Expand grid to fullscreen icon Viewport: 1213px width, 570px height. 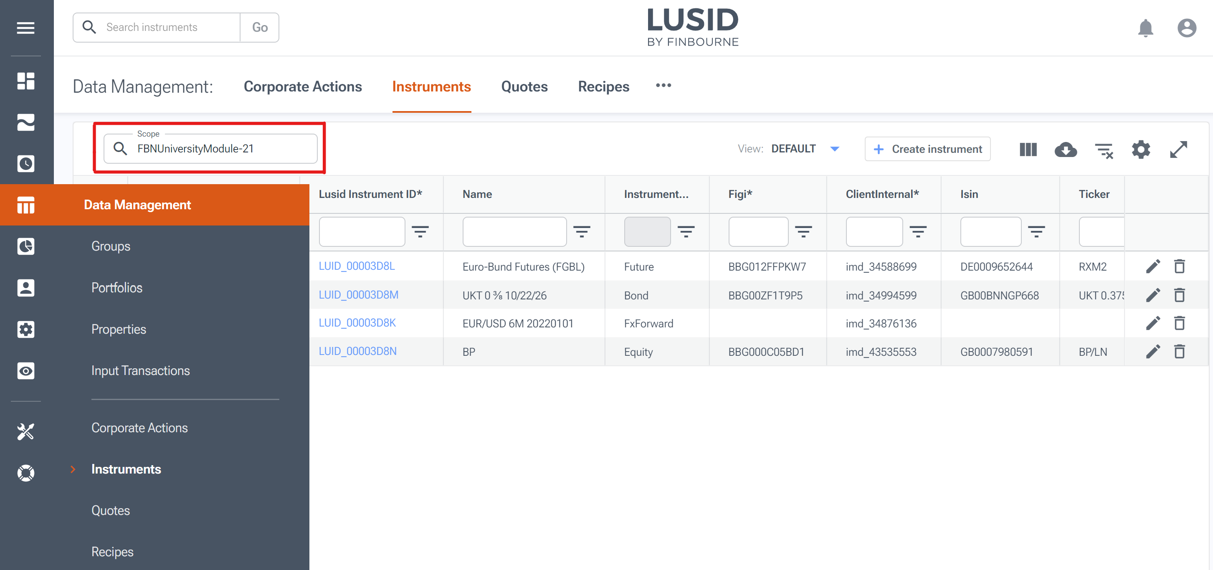coord(1179,149)
